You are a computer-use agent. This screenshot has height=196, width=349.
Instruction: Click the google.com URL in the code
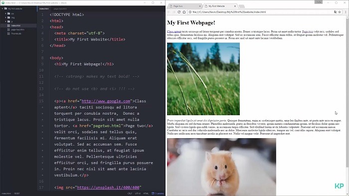pyautogui.click(x=106, y=101)
